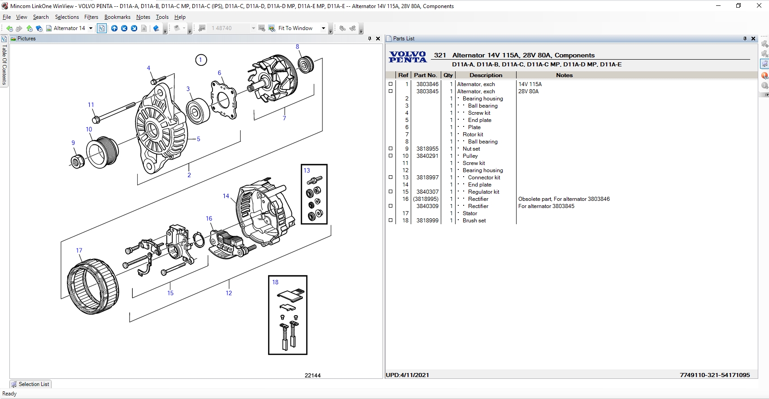Check the box for part 3803846

coord(391,84)
